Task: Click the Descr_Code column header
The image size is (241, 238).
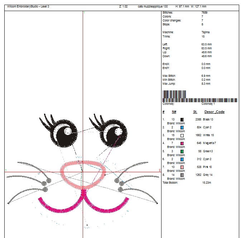Action: tap(214, 112)
